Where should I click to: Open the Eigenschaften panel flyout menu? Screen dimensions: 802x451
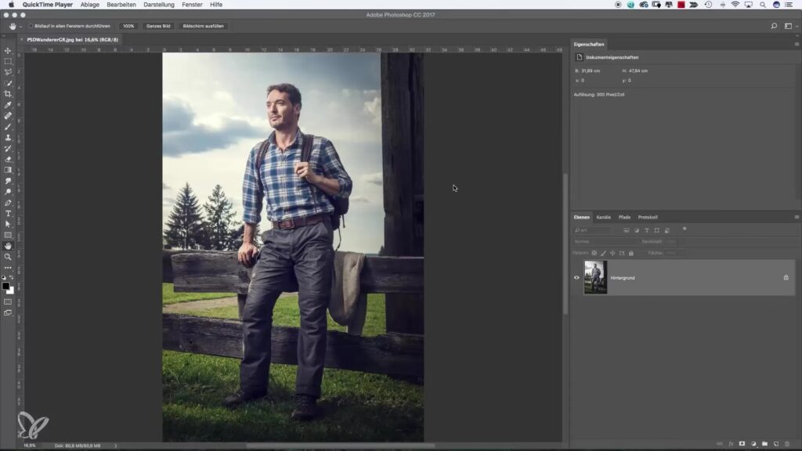coord(797,45)
